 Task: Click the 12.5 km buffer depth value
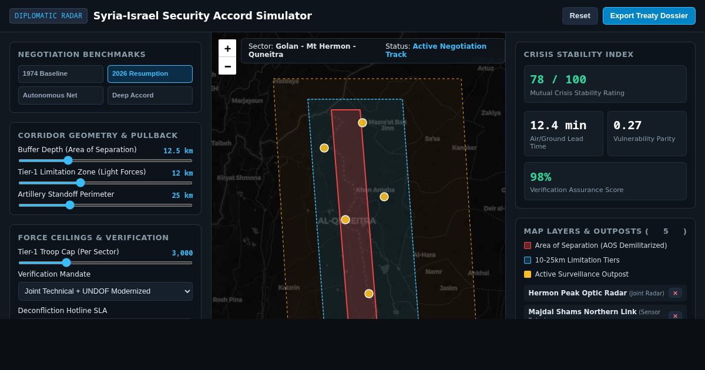pos(178,151)
